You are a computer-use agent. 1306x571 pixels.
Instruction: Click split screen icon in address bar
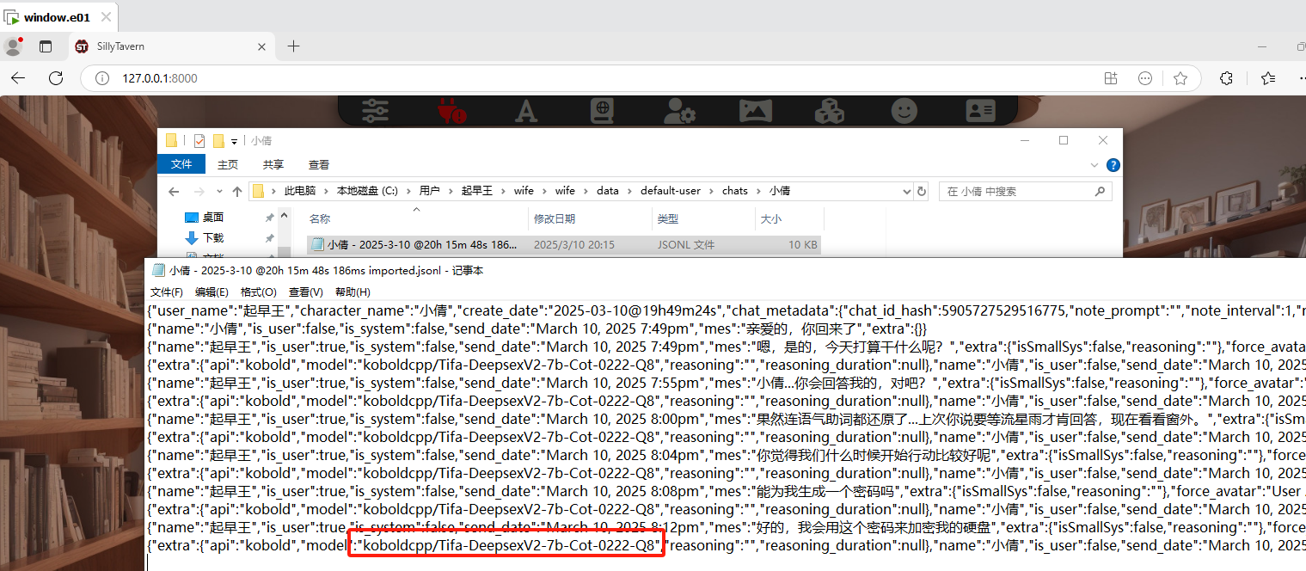1111,78
